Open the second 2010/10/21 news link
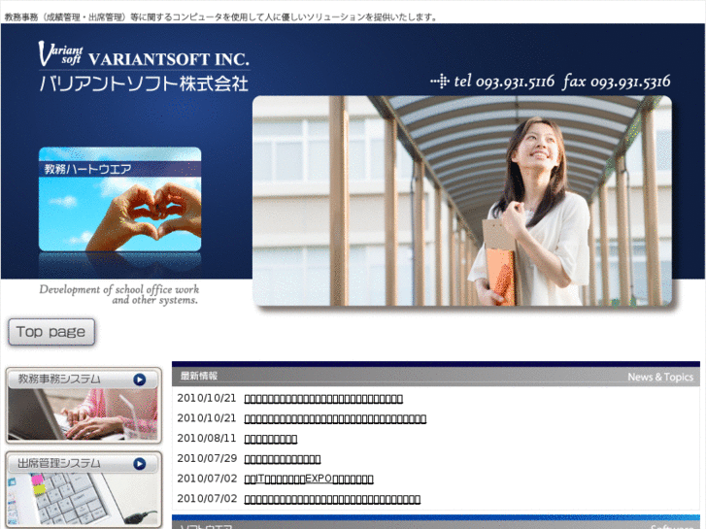This screenshot has height=529, width=706. 335,418
